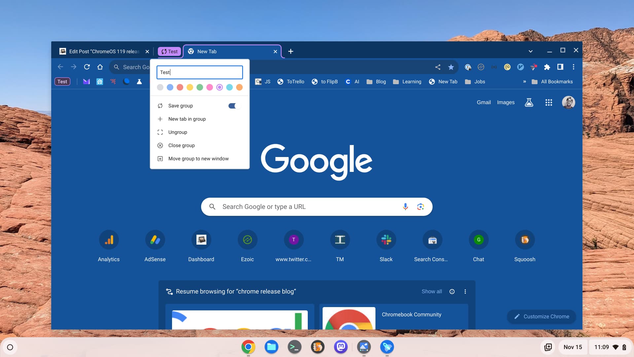Select Move group to new window
Image resolution: width=634 pixels, height=357 pixels.
tap(200, 159)
